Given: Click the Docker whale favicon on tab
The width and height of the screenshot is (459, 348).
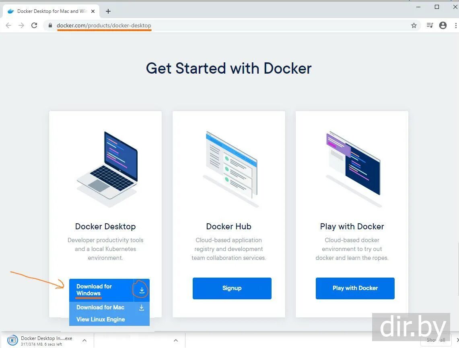Looking at the screenshot, I should click(10, 11).
